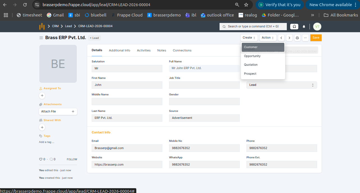
Task: Open the three-dots more options menu
Action: tap(305, 38)
